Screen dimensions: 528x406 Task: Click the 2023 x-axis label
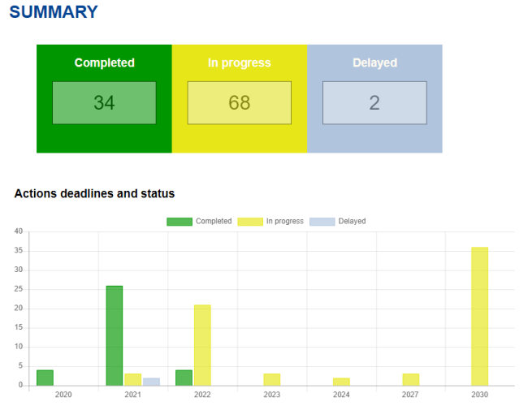272,395
